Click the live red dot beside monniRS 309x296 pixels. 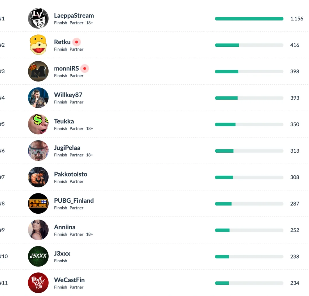coord(85,69)
